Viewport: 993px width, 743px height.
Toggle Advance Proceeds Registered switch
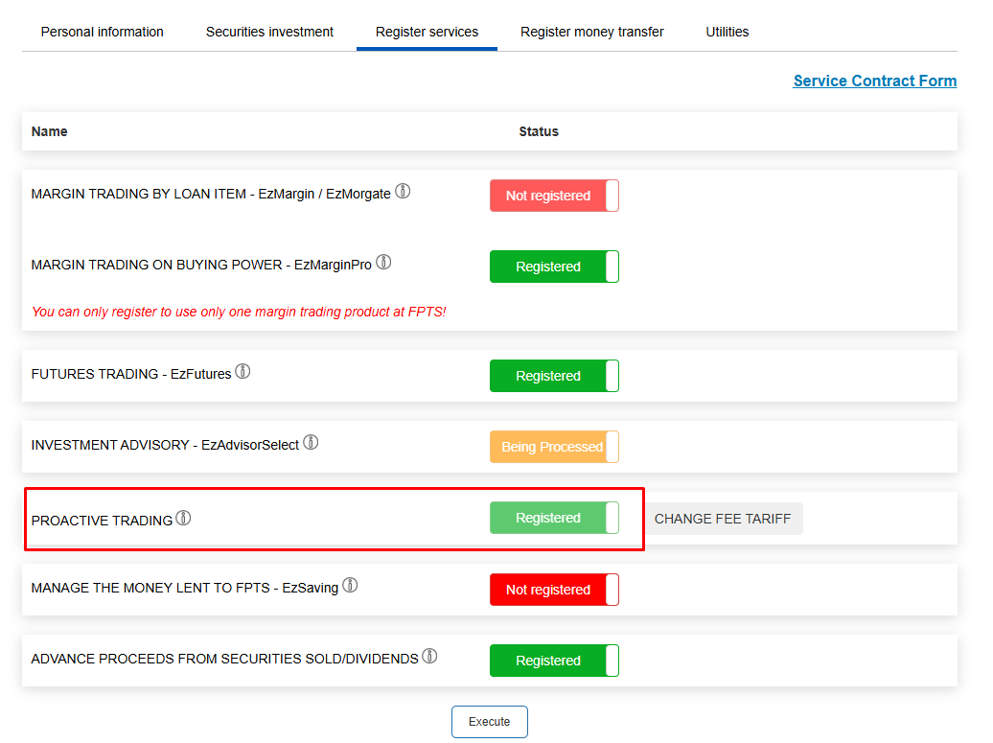(554, 661)
